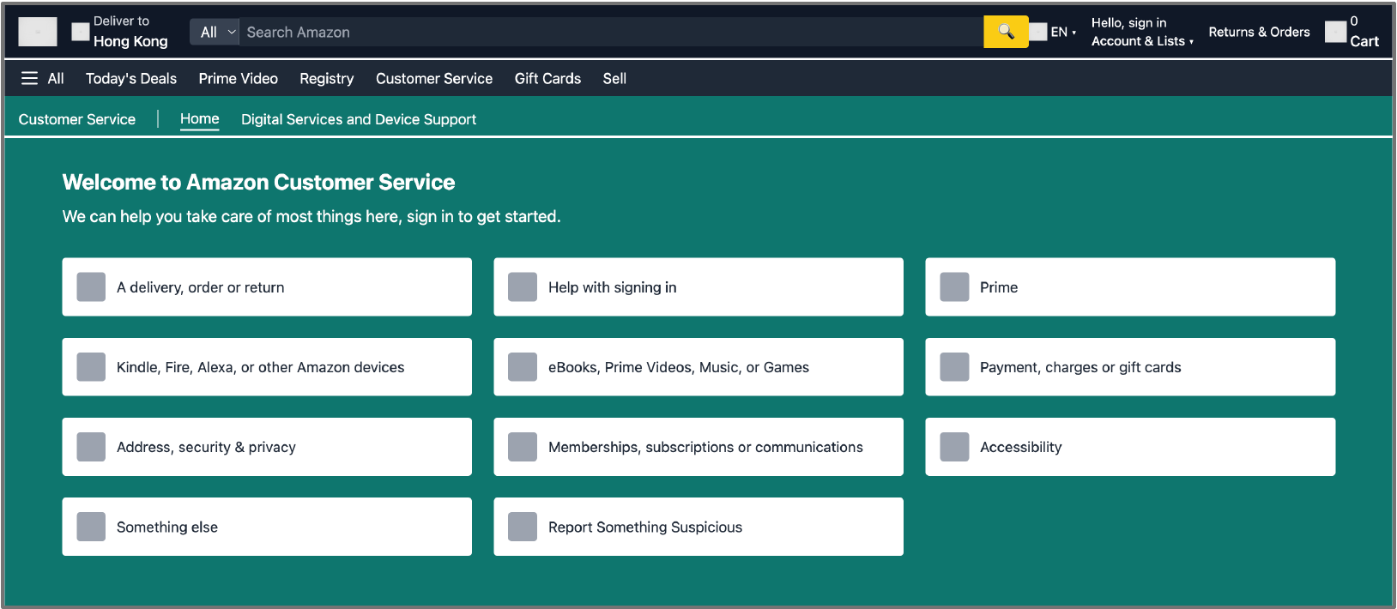Select Memberships, subscriptions or communications
This screenshot has height=609, width=1397.
pyautogui.click(x=698, y=447)
